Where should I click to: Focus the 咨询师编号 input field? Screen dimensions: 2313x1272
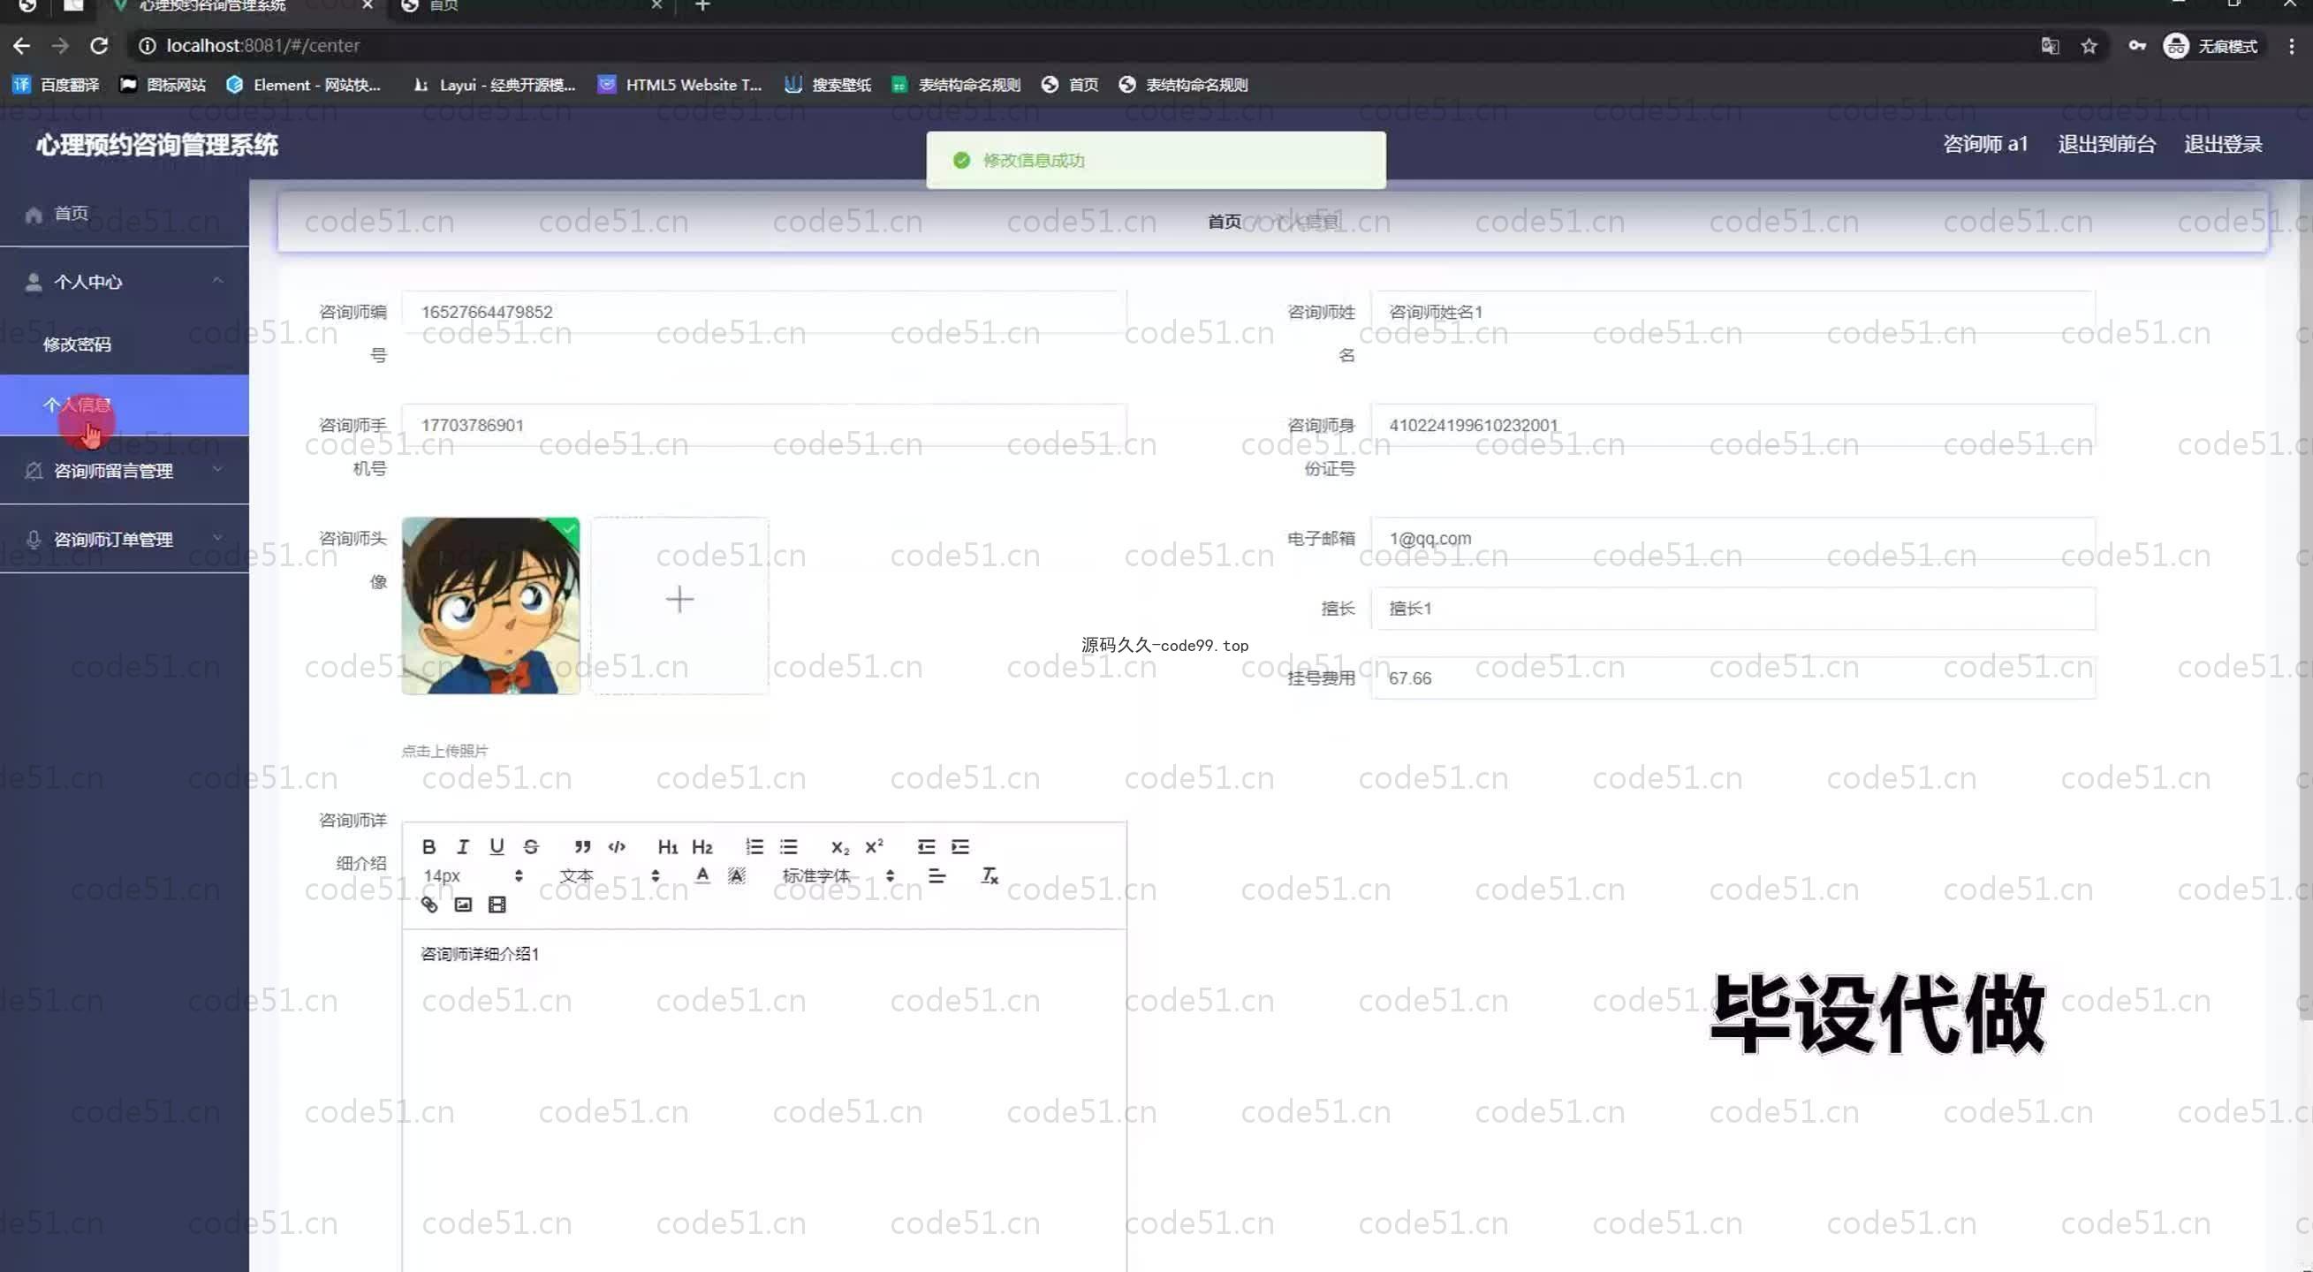763,312
